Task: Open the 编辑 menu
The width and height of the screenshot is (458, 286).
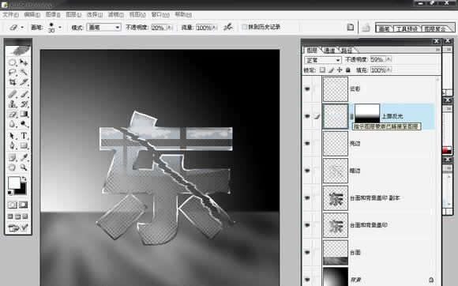Action: (x=32, y=14)
